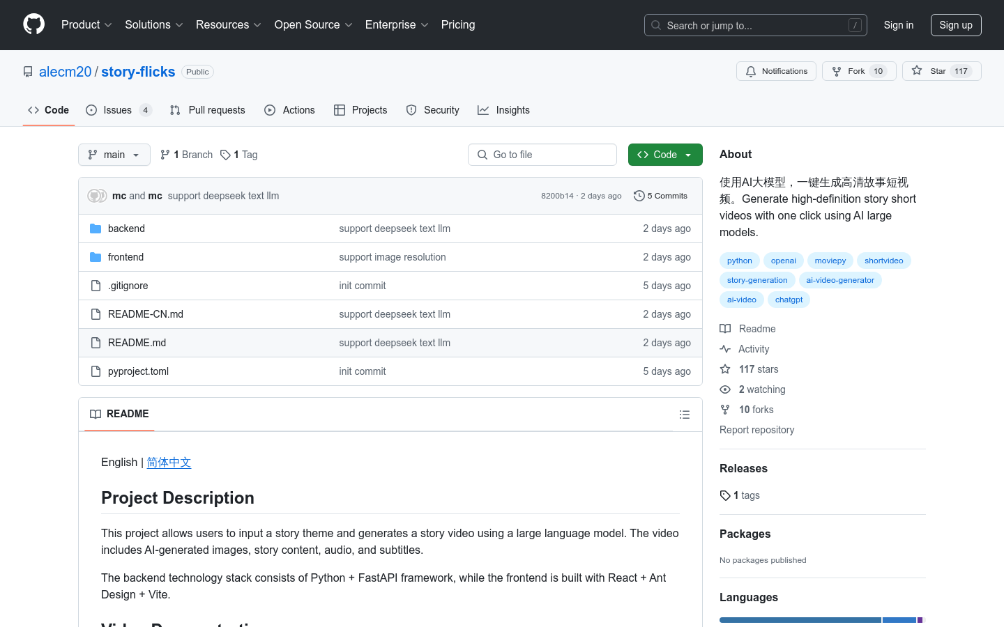1004x627 pixels.
Task: Switch to the Pull requests tab
Action: point(208,110)
